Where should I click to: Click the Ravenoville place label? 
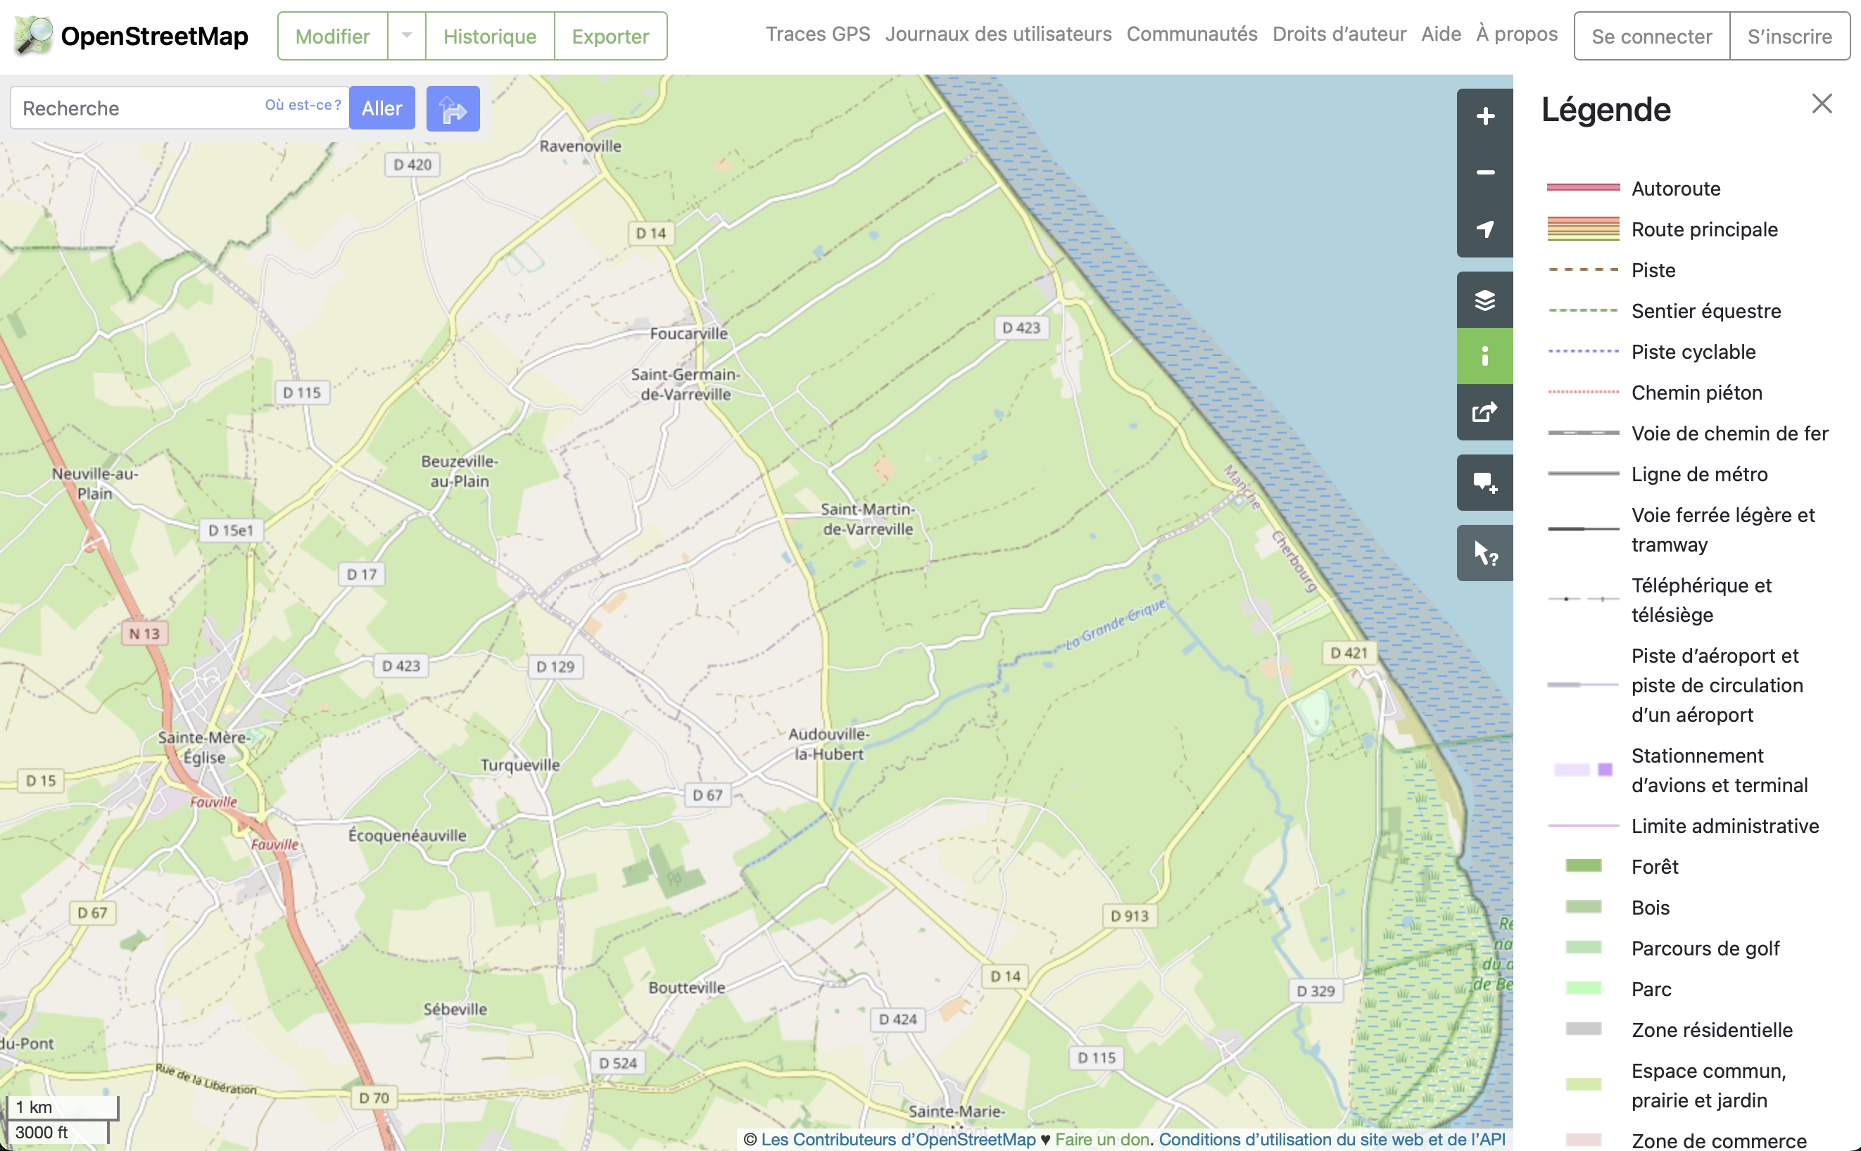[580, 146]
